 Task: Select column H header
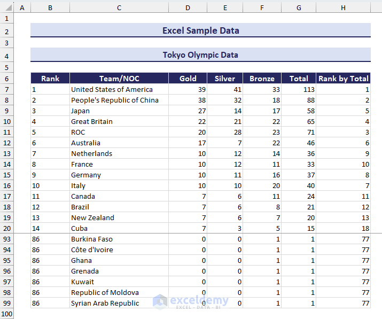click(343, 7)
